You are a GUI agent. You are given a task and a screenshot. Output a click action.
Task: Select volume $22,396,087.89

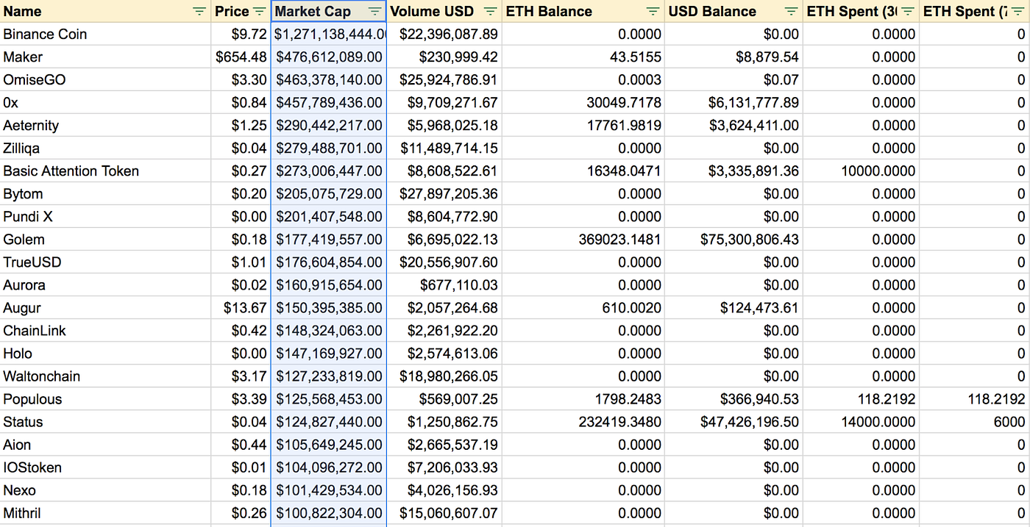pos(444,34)
